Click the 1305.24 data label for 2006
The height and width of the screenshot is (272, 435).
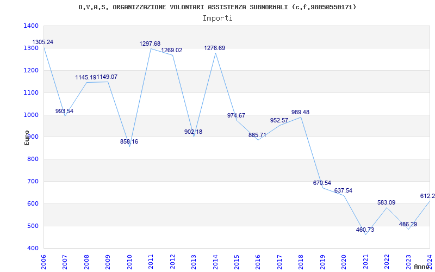tap(43, 42)
